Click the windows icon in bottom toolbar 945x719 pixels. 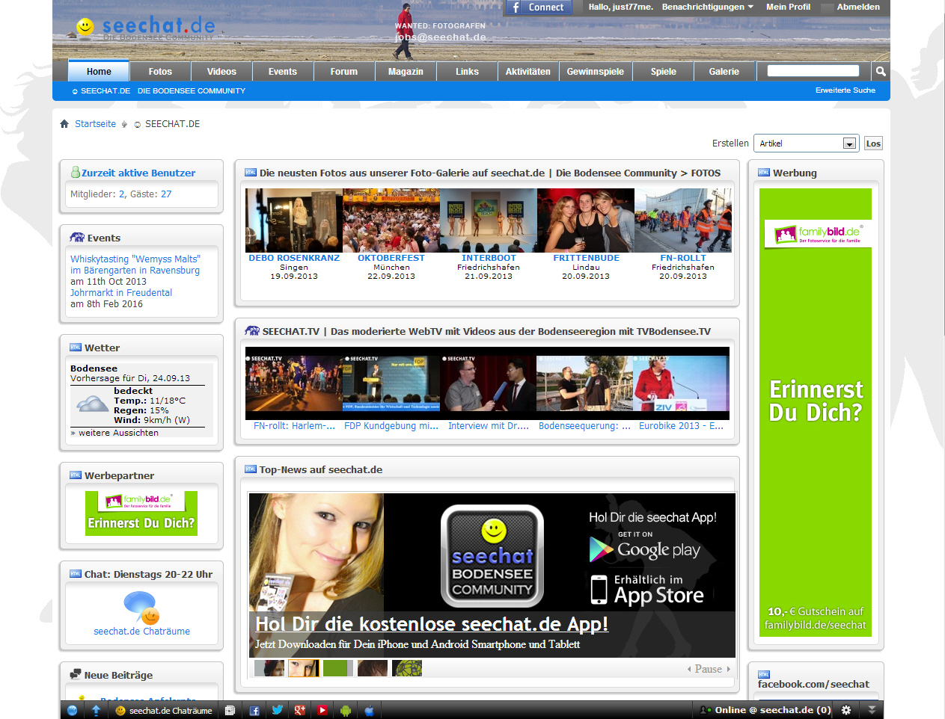(230, 711)
